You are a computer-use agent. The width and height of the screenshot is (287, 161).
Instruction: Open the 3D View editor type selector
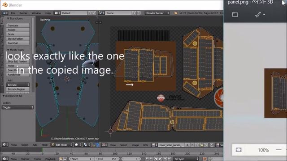[5, 144]
